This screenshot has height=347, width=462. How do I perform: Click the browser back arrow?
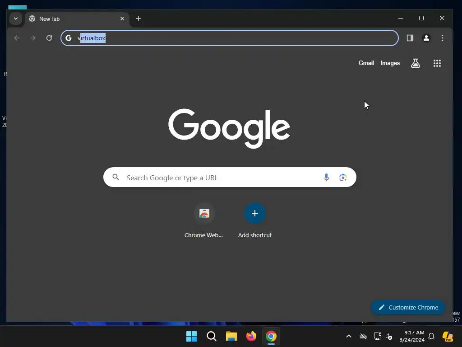(x=17, y=38)
